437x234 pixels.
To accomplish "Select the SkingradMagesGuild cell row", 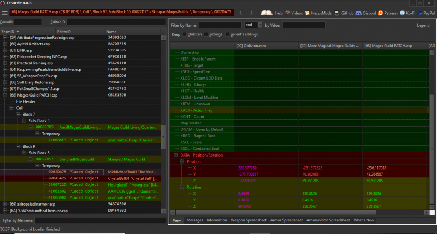I will 80,159.
